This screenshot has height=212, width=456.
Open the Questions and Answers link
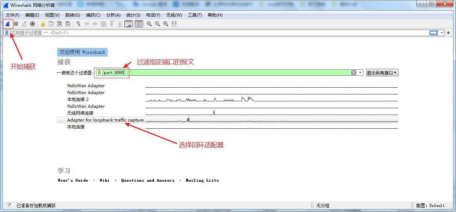(148, 180)
